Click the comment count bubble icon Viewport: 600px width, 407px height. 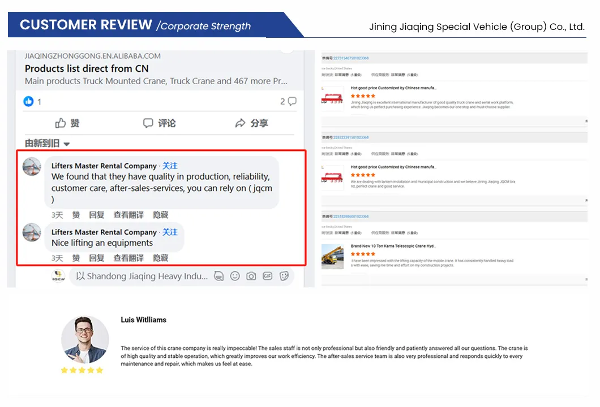(x=292, y=101)
